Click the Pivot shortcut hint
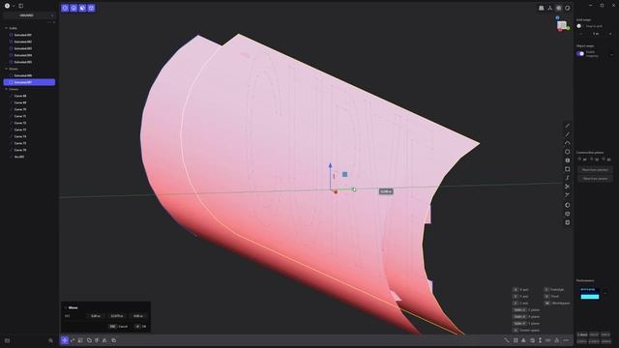Viewport: 619px width, 348px height. tap(552, 297)
